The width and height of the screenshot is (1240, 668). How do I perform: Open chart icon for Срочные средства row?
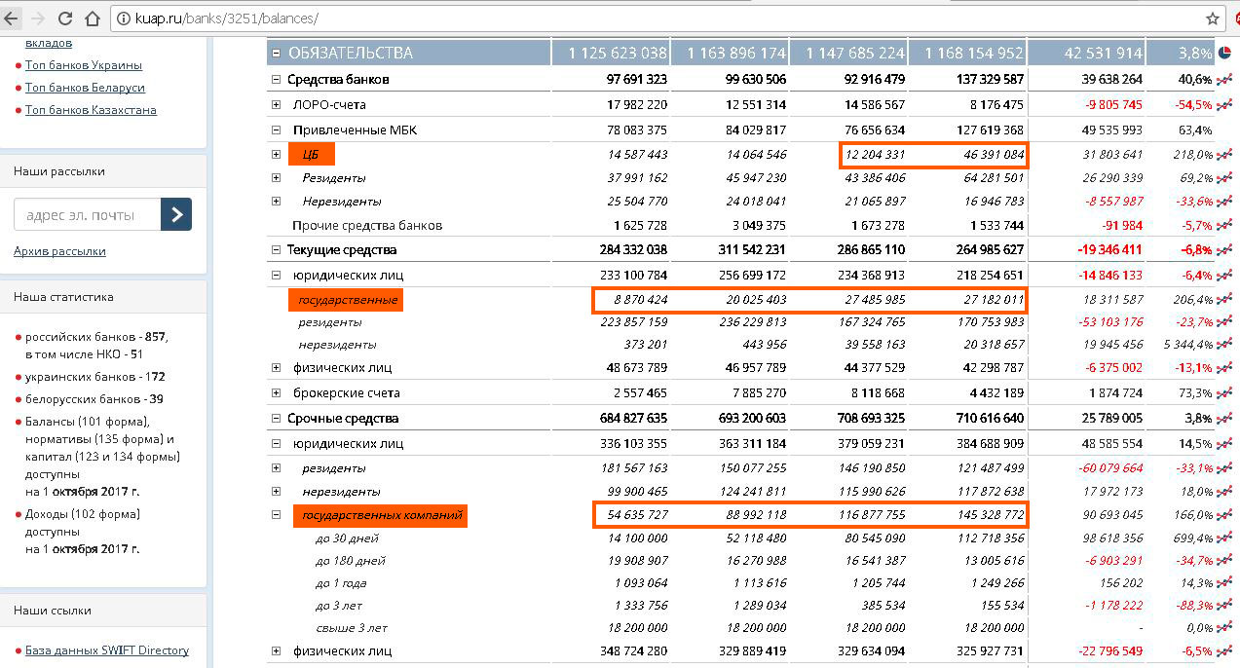(x=1223, y=419)
